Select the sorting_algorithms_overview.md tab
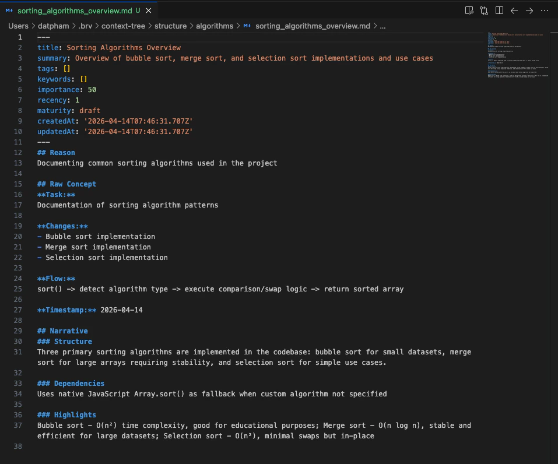Screen dimensions: 558x464 [76, 10]
